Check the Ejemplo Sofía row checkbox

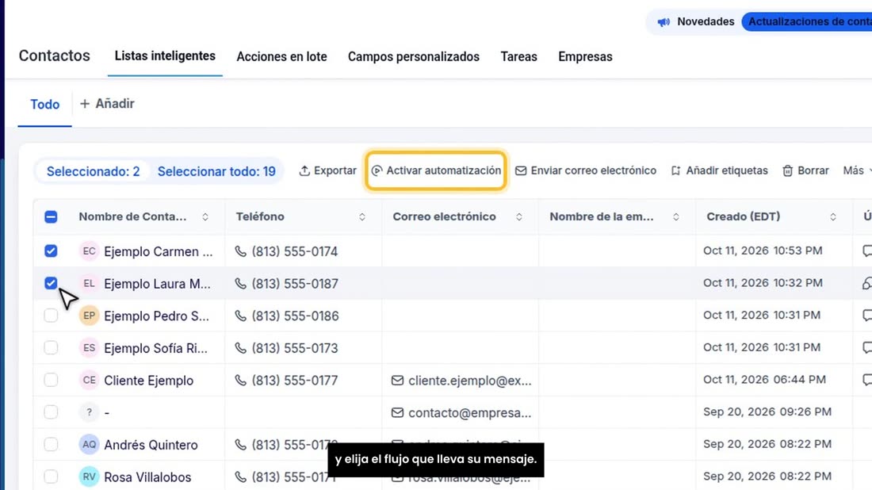[51, 348]
